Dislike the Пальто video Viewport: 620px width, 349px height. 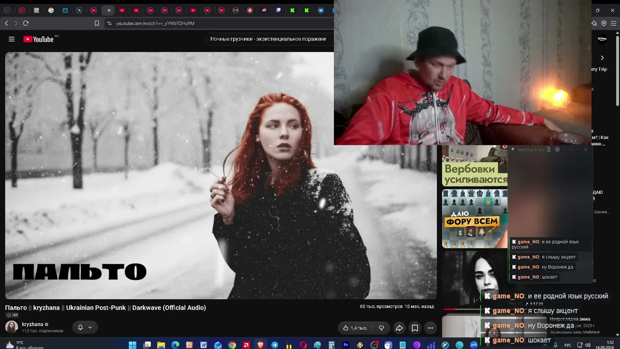click(x=381, y=328)
